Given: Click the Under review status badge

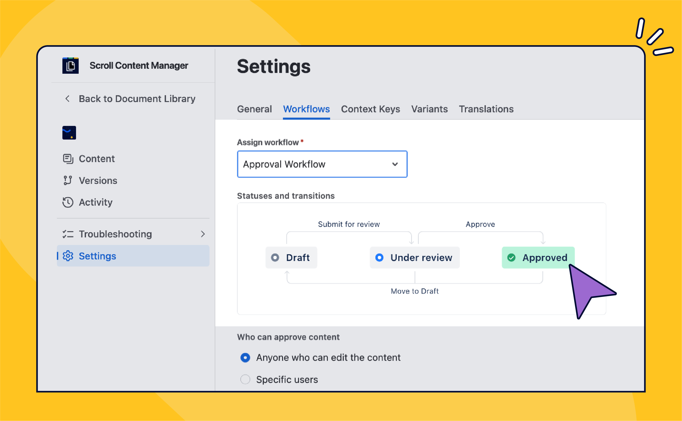Looking at the screenshot, I should 415,258.
